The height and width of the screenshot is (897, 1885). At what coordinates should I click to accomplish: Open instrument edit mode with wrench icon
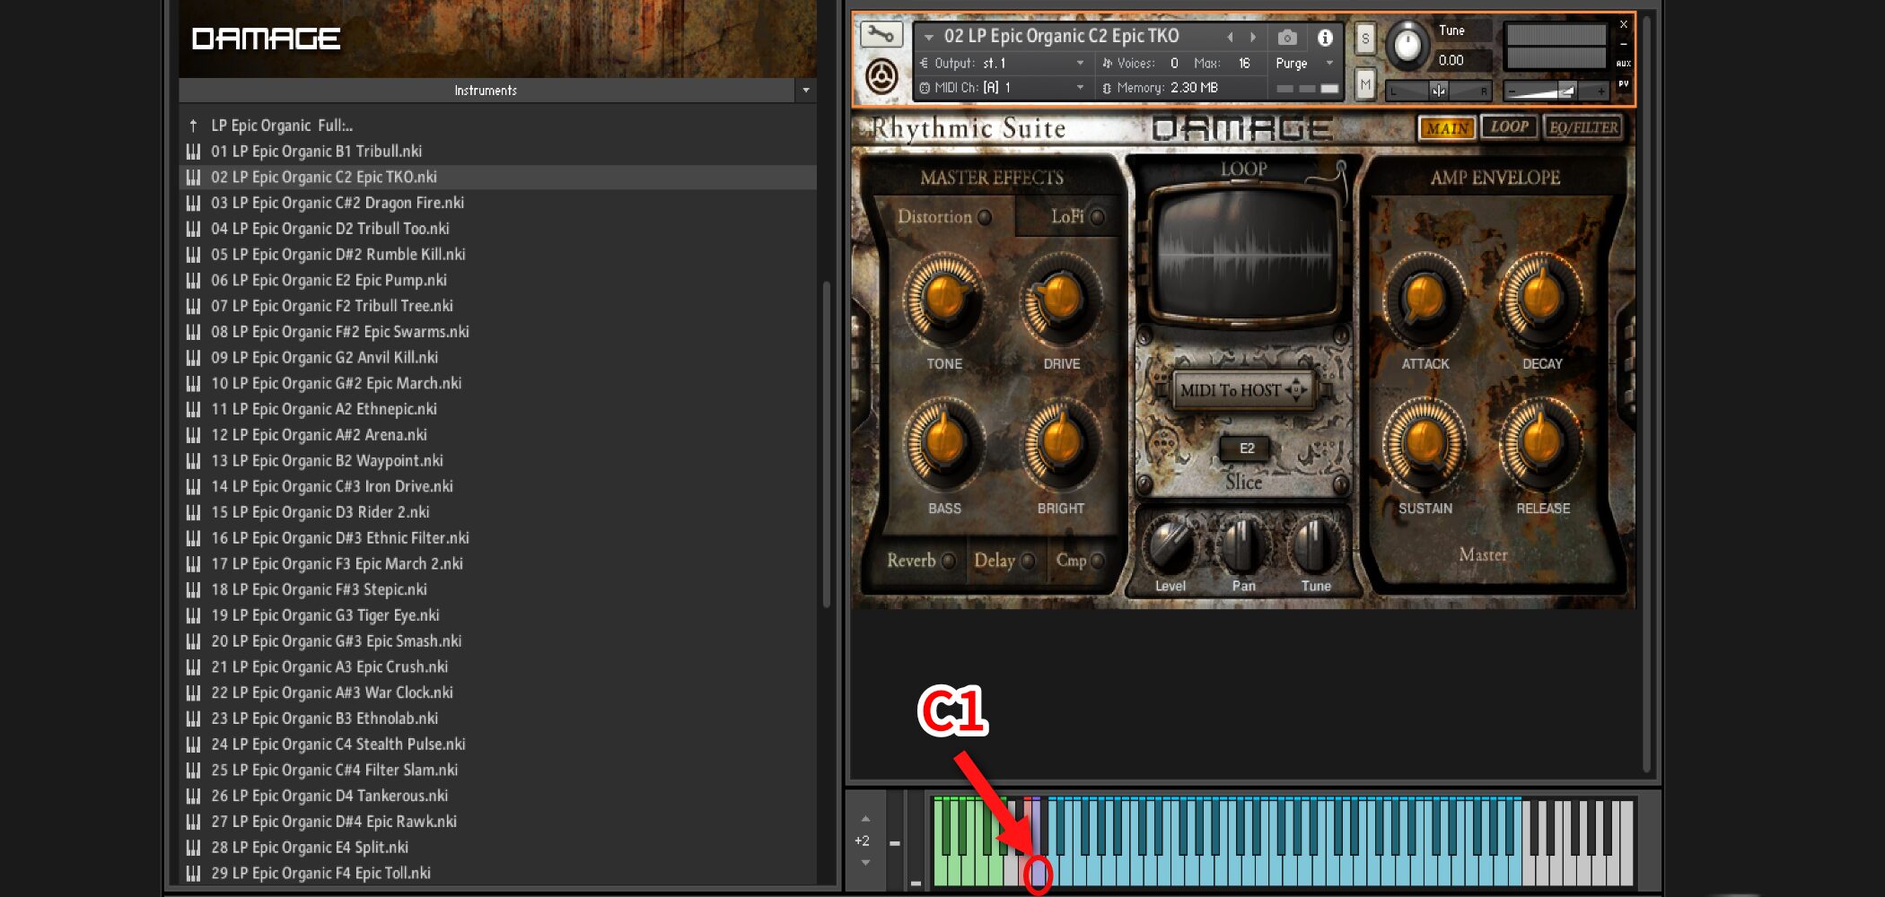[880, 36]
